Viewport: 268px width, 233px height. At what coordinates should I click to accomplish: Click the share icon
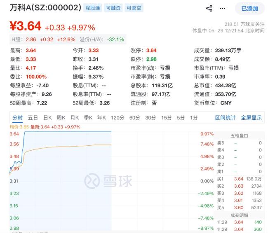pos(209,8)
